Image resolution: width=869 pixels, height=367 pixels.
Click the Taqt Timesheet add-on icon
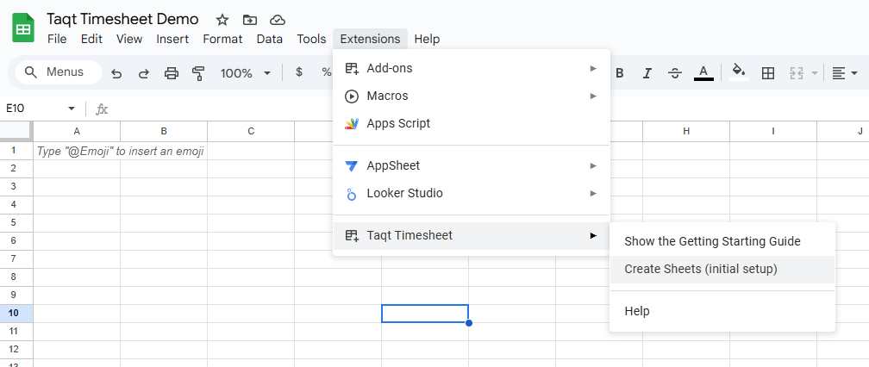click(352, 235)
